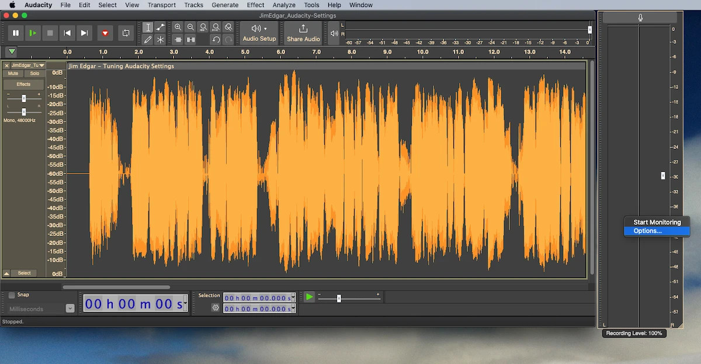Toggle looping with the Loop icon
This screenshot has width=701, height=364.
coord(126,33)
